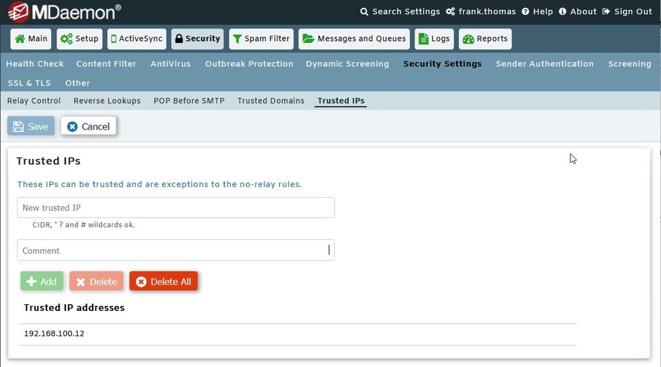661x367 pixels.
Task: Open the Security section
Action: click(197, 39)
